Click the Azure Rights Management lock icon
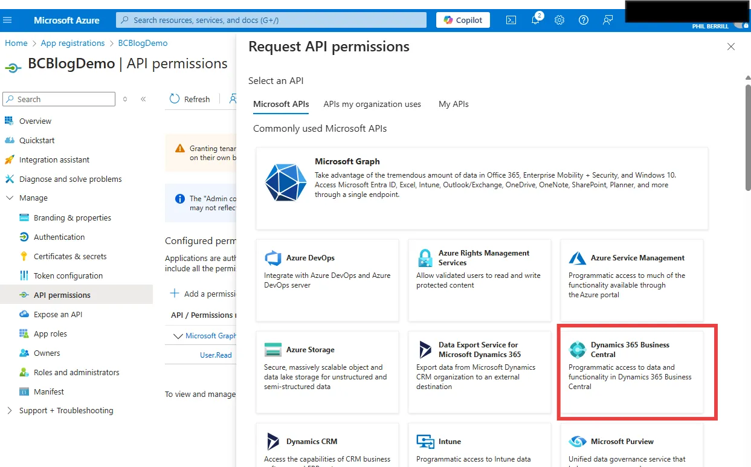 [x=425, y=258]
